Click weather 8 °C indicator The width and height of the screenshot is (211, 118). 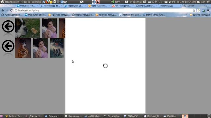(172, 2)
